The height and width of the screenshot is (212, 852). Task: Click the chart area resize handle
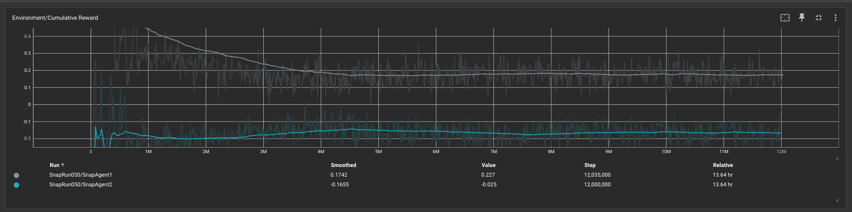tap(837, 158)
